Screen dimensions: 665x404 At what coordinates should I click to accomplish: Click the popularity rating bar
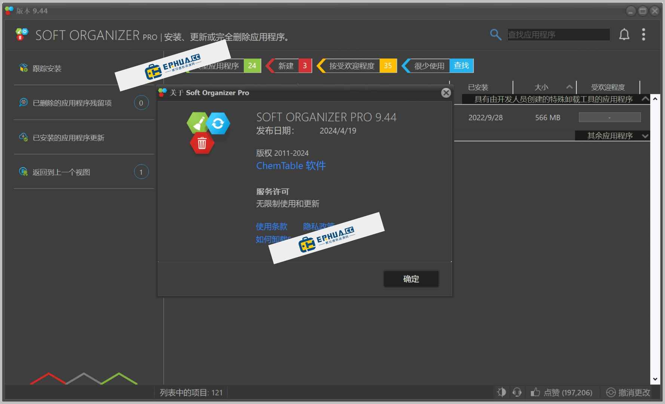tap(610, 117)
